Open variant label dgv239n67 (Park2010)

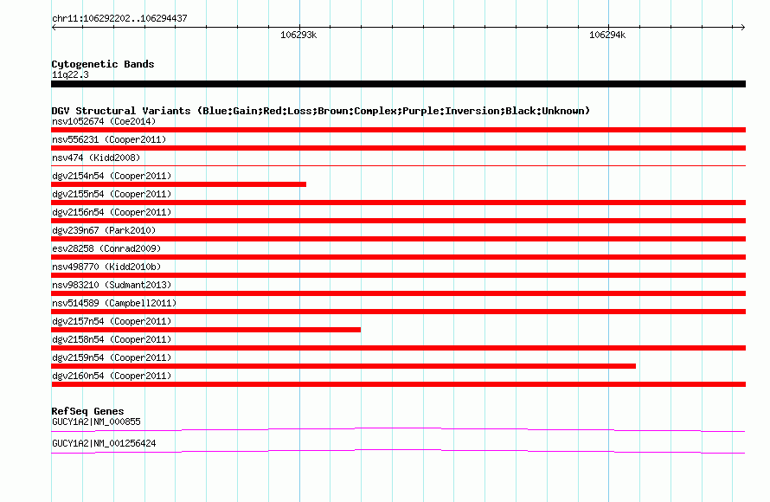pyautogui.click(x=104, y=230)
